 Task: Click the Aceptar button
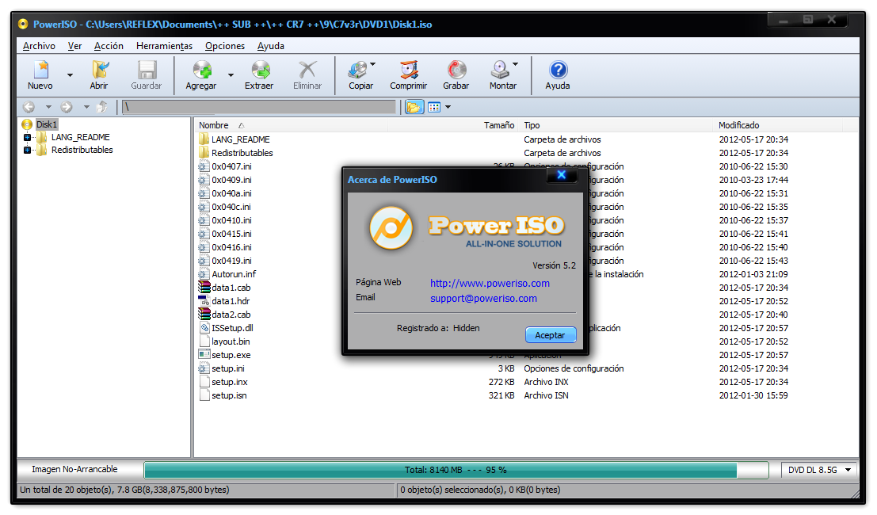[551, 335]
